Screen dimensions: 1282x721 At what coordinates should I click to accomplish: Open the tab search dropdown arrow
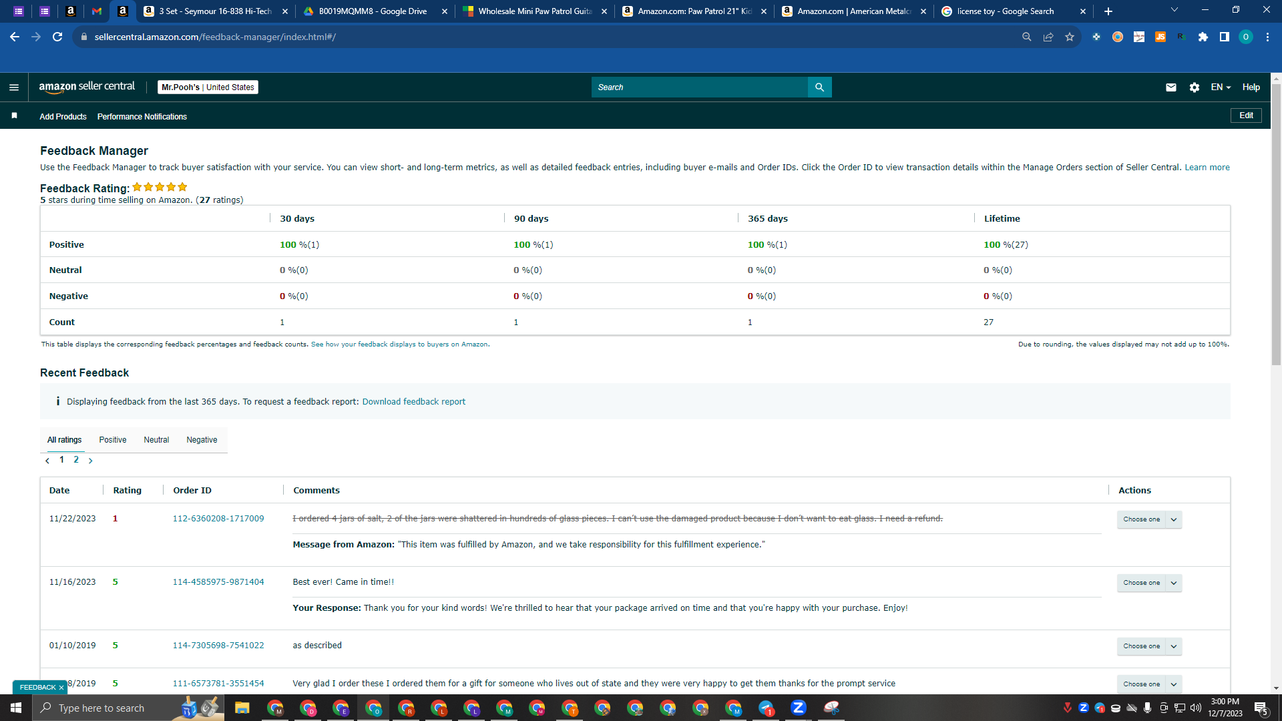1174,10
